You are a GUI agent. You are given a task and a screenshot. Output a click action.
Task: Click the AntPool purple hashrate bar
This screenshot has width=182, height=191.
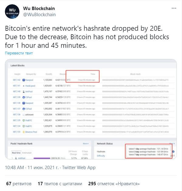click(x=42, y=158)
